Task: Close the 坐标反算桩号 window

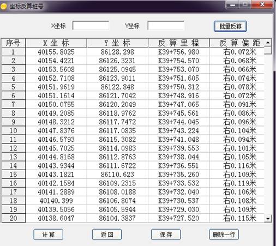Action: [262, 4]
